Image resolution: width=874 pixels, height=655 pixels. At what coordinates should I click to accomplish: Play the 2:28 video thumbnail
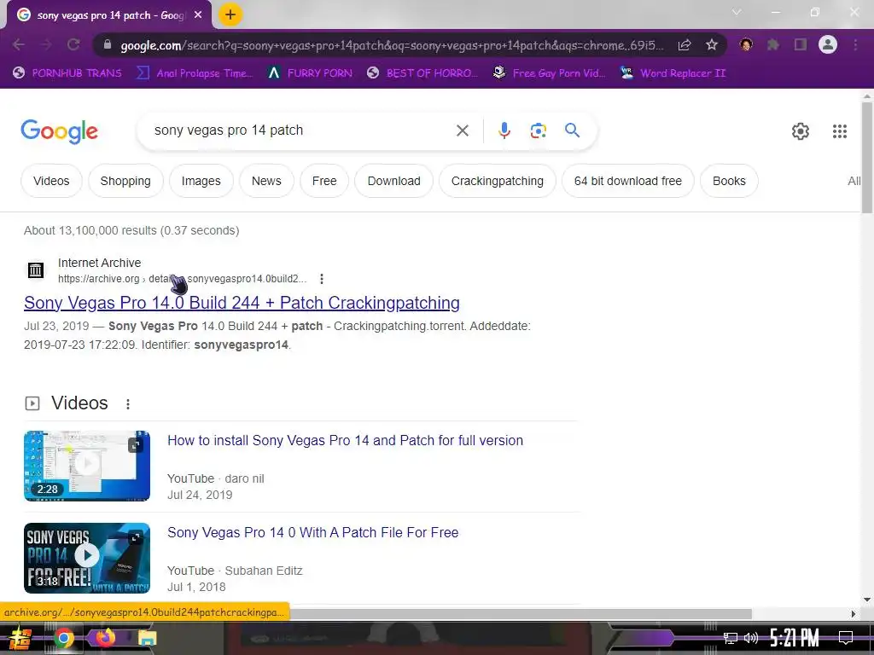pyautogui.click(x=87, y=466)
